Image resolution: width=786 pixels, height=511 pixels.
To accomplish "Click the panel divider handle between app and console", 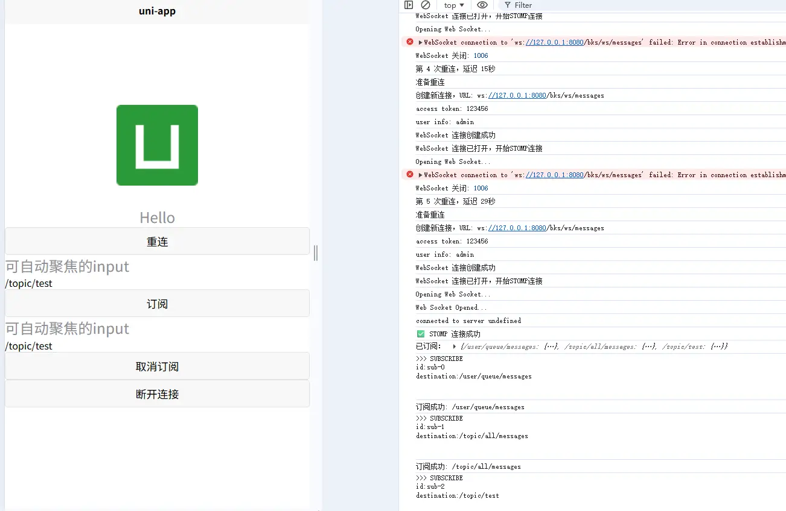I will (x=316, y=253).
